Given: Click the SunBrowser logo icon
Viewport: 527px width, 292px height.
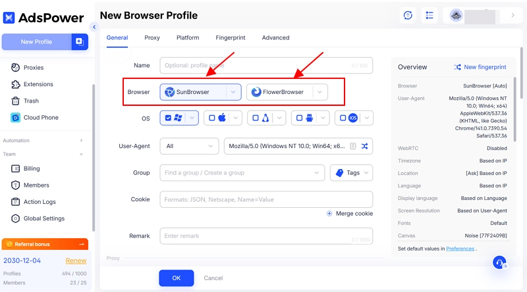Looking at the screenshot, I should click(170, 92).
